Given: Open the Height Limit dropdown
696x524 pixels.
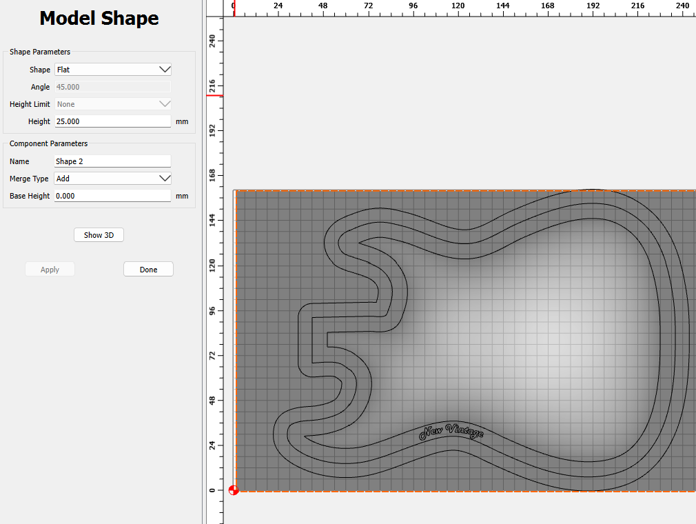Looking at the screenshot, I should coord(112,104).
